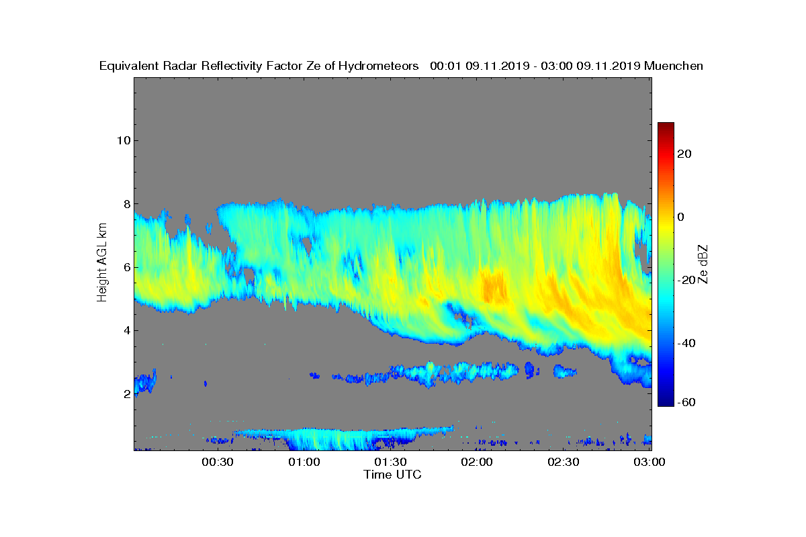Click the '02:30' time tick label
806x537 pixels.
(x=563, y=462)
